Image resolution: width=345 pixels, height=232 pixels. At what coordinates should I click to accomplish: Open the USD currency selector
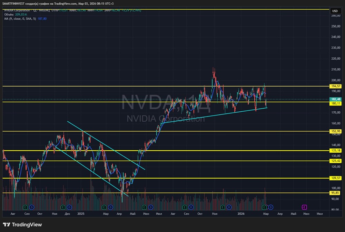click(x=335, y=11)
